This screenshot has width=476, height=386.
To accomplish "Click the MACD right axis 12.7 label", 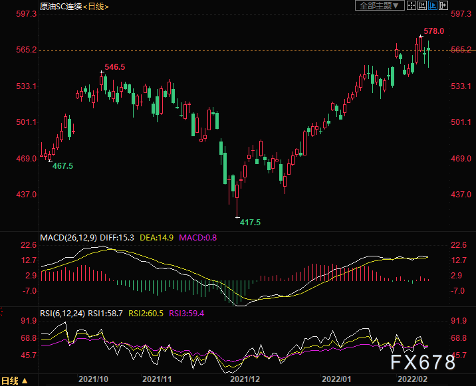I will coord(459,260).
